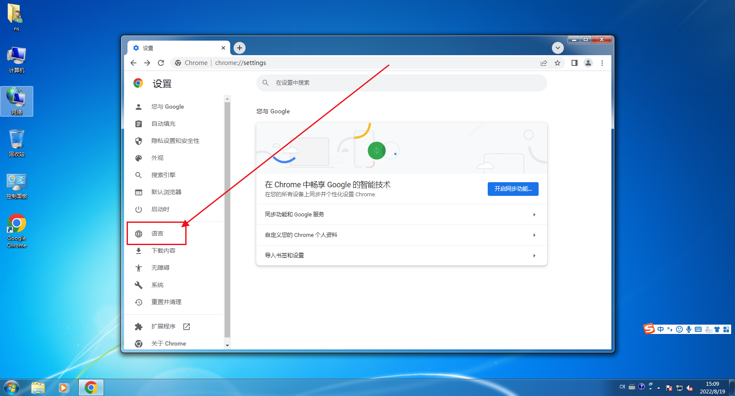Select the 计算机 desktop icon
735x396 pixels.
point(17,60)
